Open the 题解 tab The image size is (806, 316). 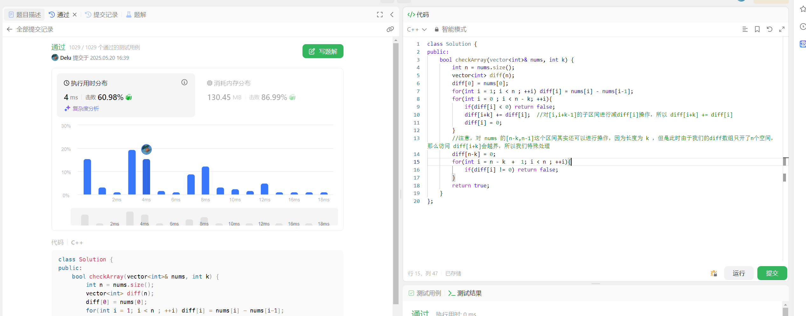tap(136, 15)
